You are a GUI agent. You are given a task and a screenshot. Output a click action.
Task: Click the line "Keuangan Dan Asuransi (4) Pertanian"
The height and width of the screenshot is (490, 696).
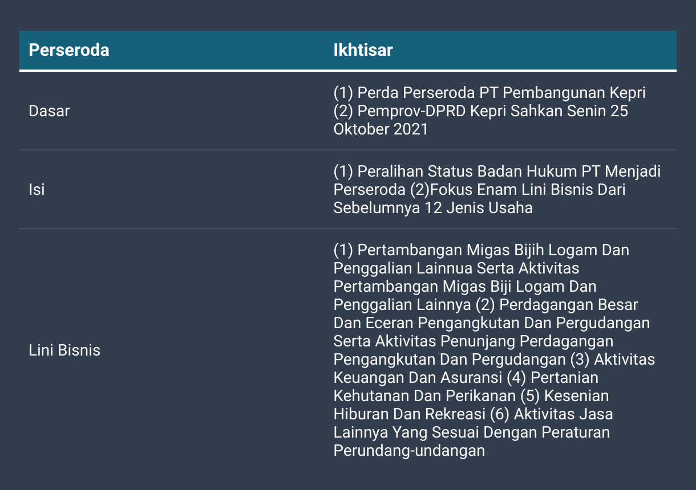click(x=466, y=377)
